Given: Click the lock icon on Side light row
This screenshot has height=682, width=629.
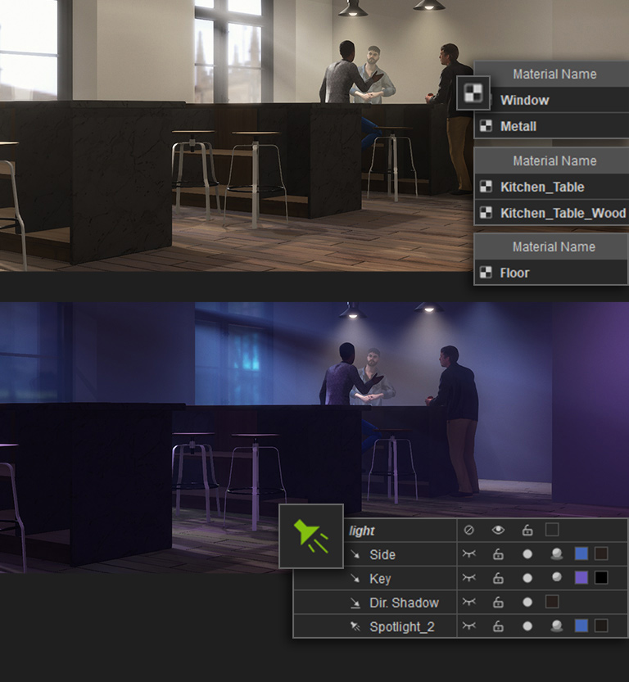Looking at the screenshot, I should [498, 554].
